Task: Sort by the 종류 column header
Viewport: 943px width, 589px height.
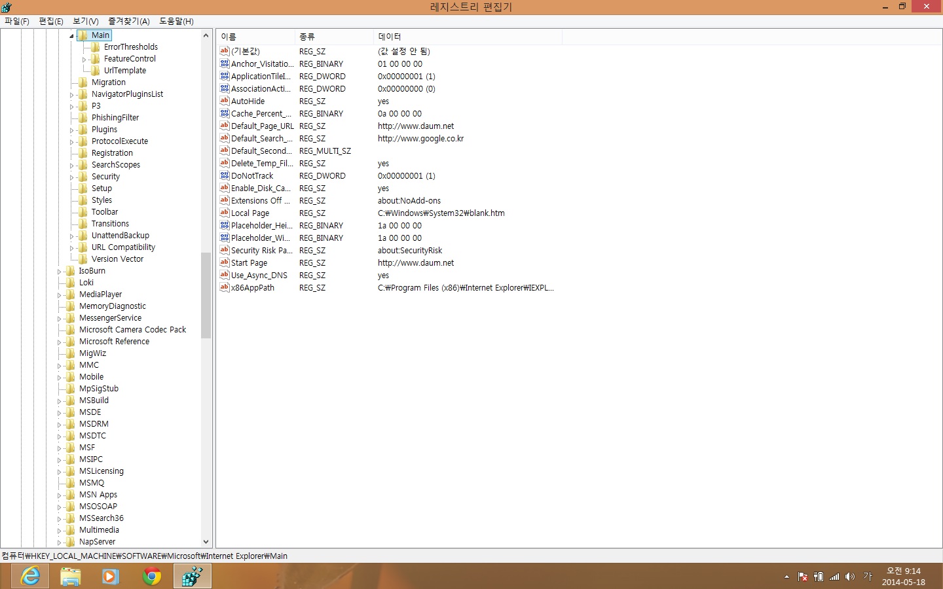Action: point(334,37)
